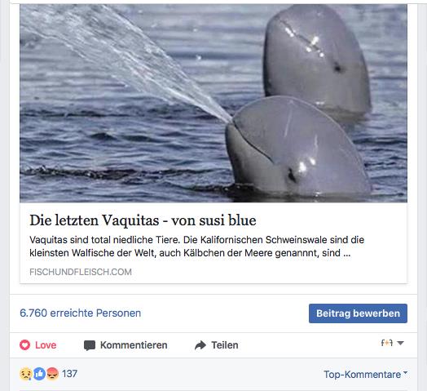Click the Love heart reaction icon
Image resolution: width=427 pixels, height=391 pixels.
tap(24, 345)
